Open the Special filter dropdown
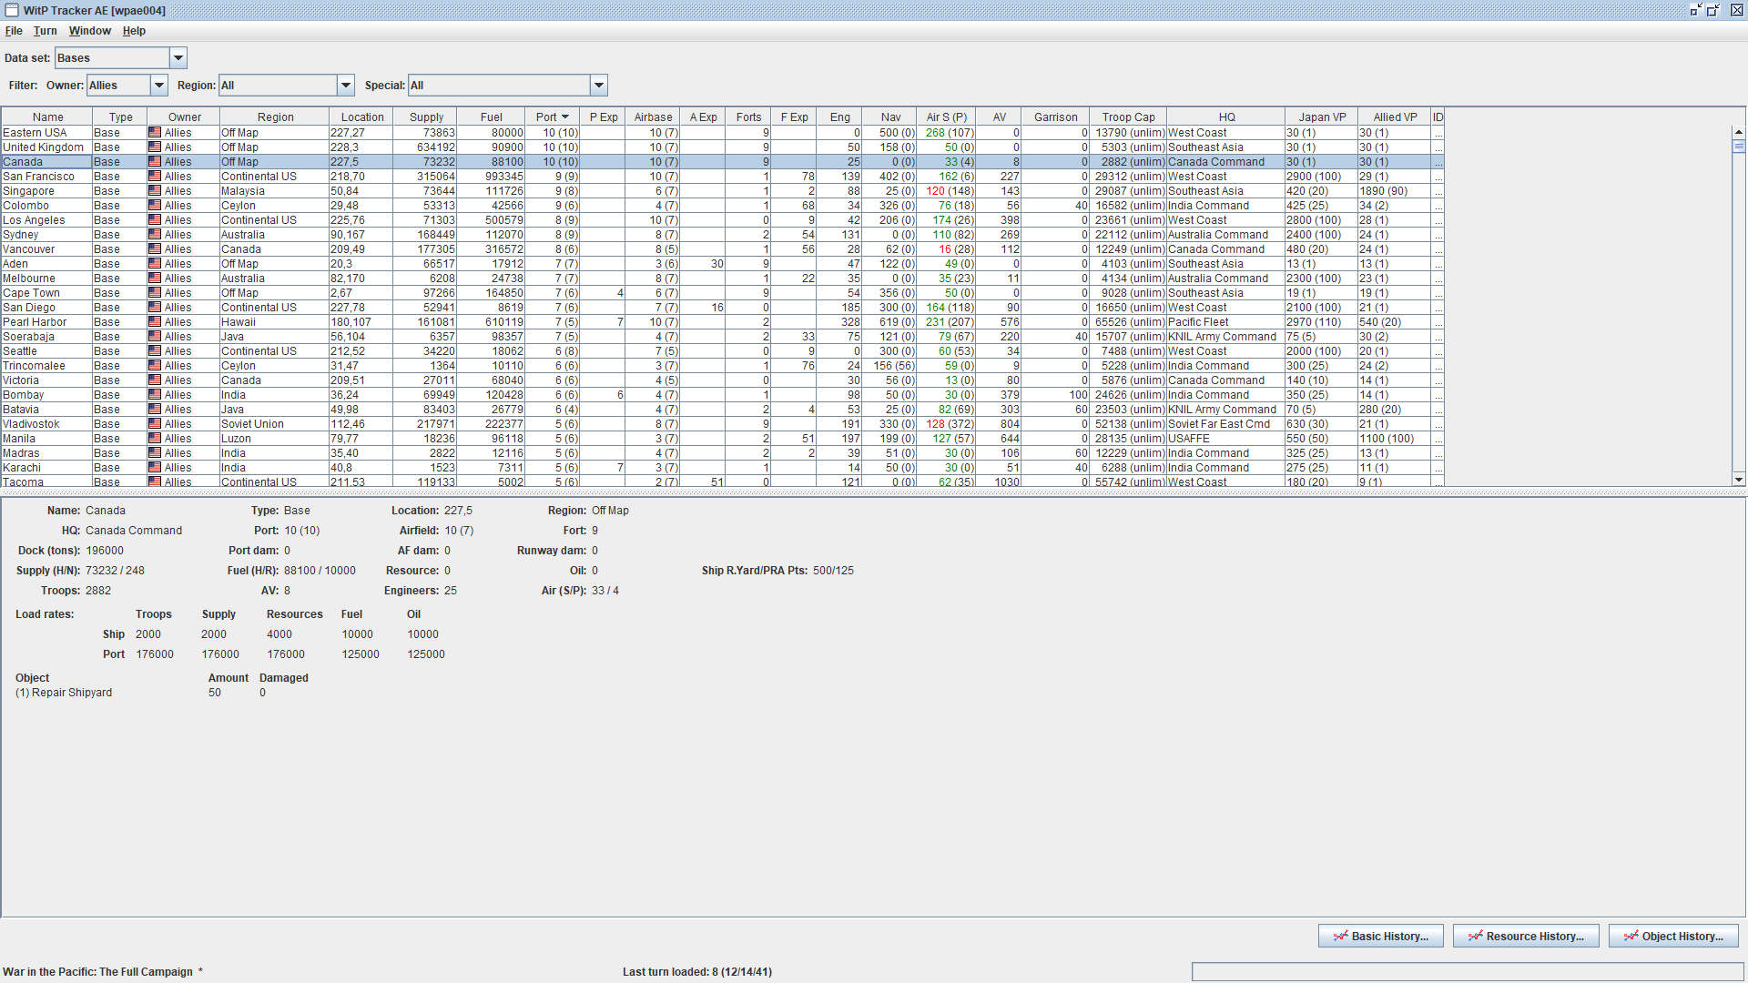Image resolution: width=1748 pixels, height=983 pixels. coord(599,86)
